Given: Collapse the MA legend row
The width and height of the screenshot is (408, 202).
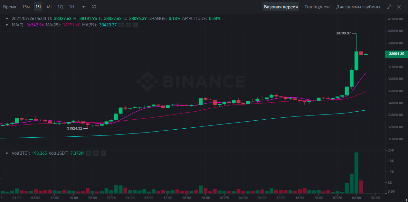Looking at the screenshot, I should click(x=6, y=25).
